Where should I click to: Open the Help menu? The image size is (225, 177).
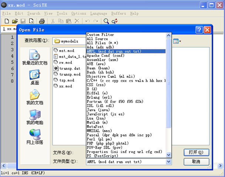tap(134, 14)
